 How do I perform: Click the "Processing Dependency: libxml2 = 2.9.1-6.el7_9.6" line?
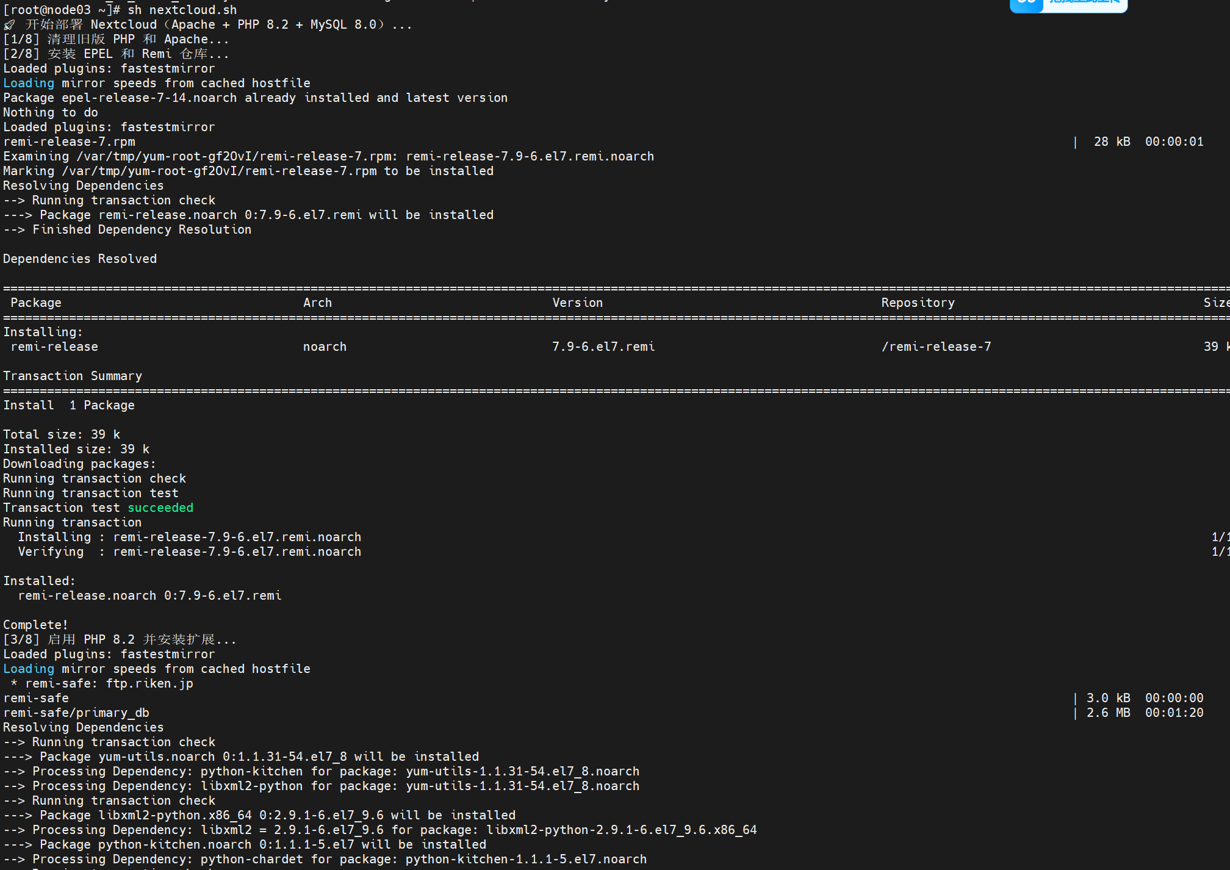379,830
